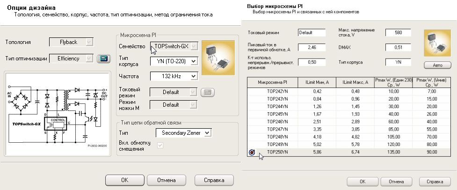Click the keyboard icon next to Токовый режим
Viewport: 457px width, 190px height.
click(x=207, y=92)
